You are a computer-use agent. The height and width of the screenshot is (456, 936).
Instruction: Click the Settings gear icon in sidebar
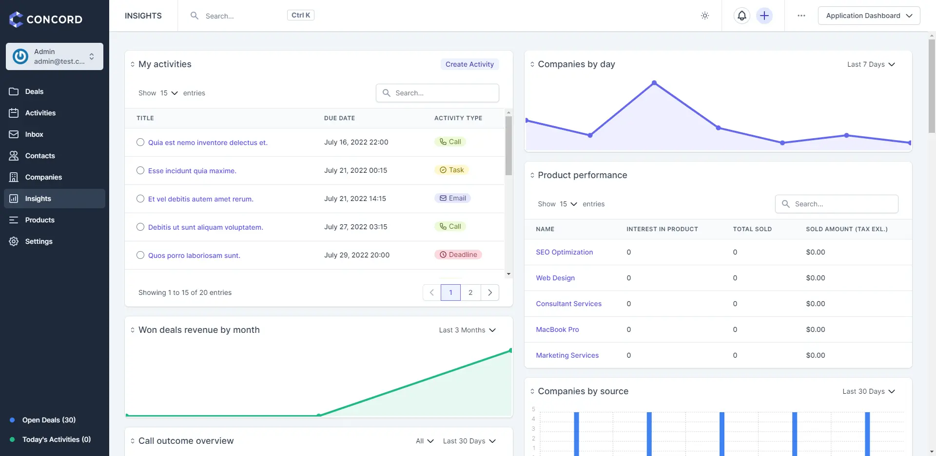(14, 241)
